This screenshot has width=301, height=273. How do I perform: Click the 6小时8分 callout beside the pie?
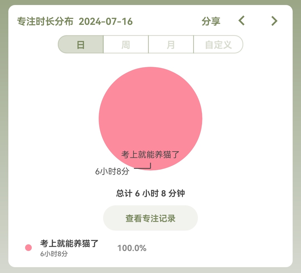[112, 171]
